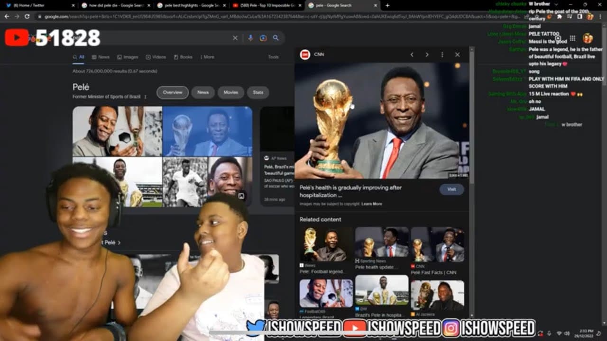Click the 'Visit' button in the image viewer
The height and width of the screenshot is (341, 607).
coord(451,189)
